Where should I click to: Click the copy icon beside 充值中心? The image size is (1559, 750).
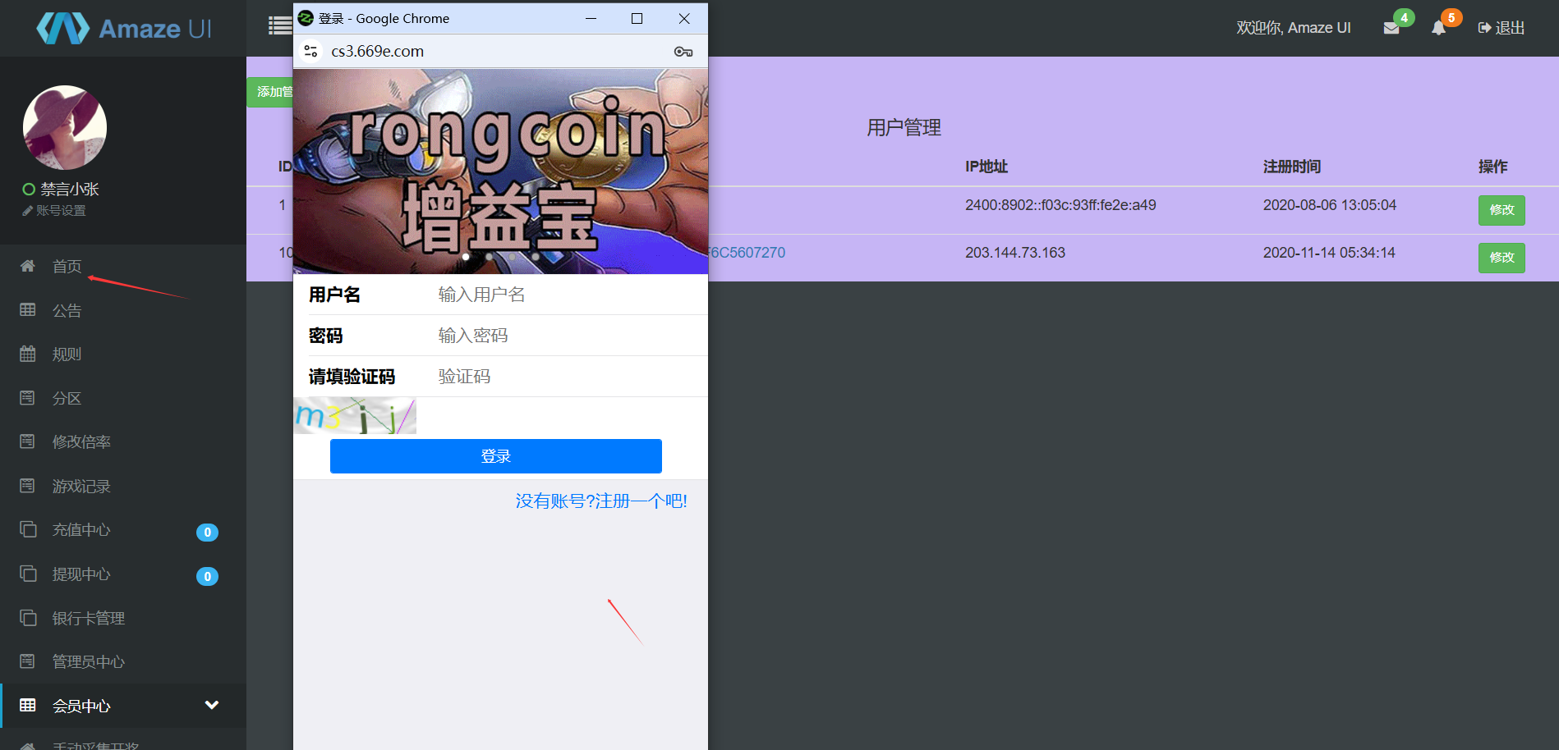point(28,529)
